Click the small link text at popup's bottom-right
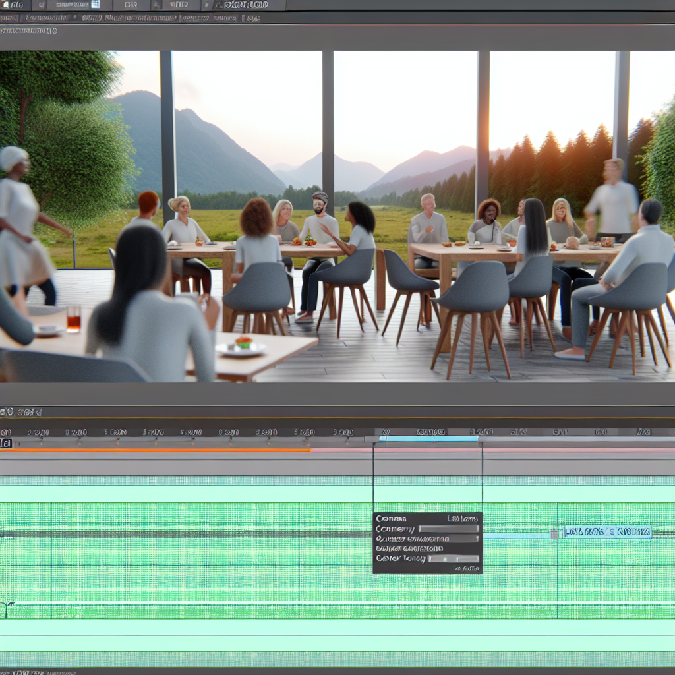Viewport: 675px width, 675px height. click(x=466, y=568)
